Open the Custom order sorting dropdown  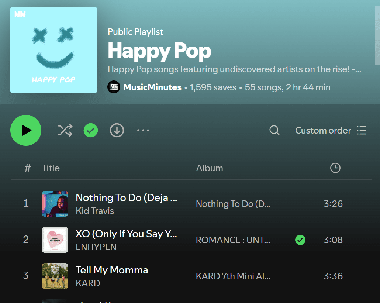pos(323,130)
